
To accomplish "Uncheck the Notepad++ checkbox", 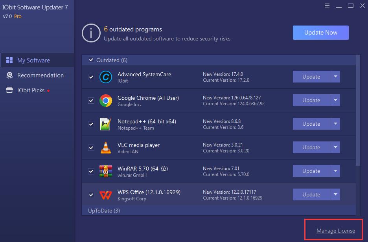I will click(91, 124).
